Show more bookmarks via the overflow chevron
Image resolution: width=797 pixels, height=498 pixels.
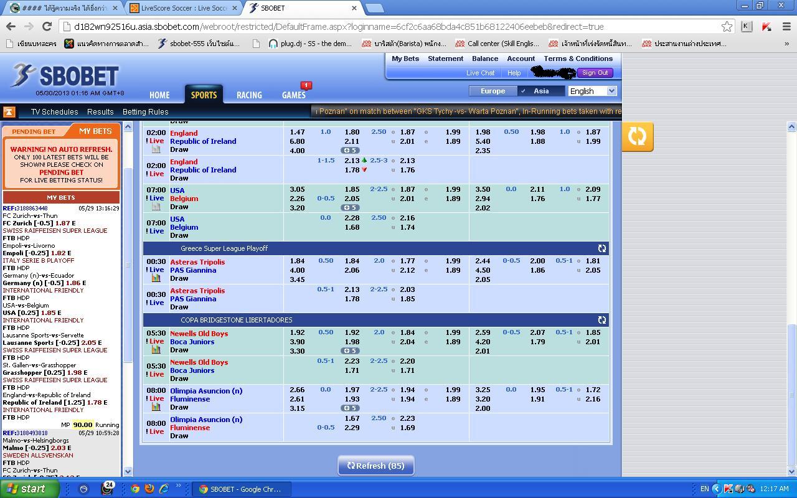point(786,44)
